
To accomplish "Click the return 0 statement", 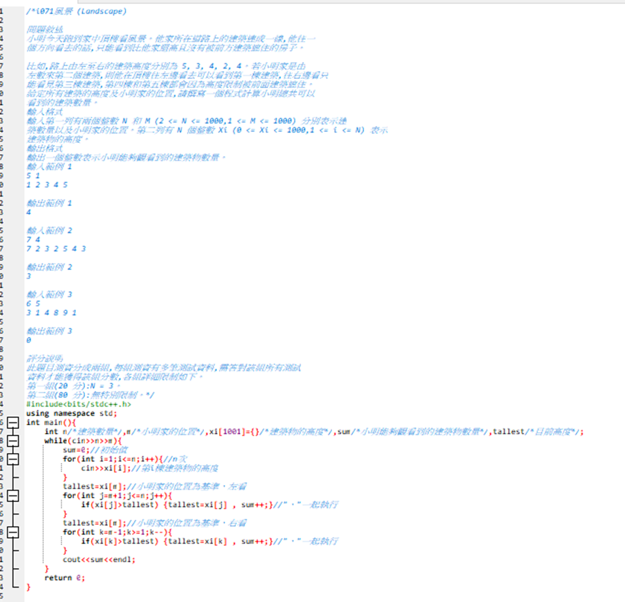I will [x=65, y=578].
